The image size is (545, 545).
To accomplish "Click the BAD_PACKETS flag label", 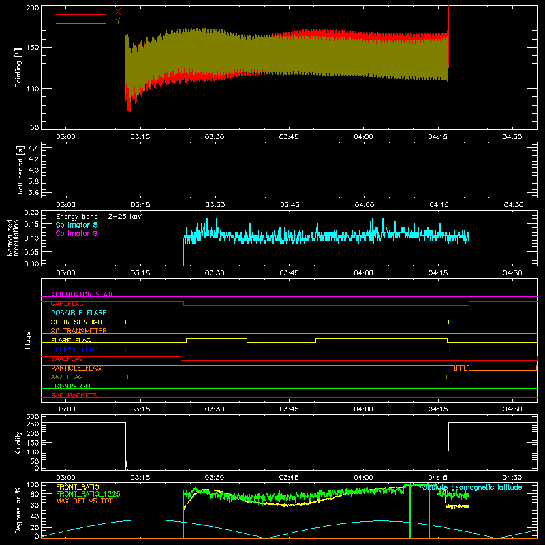I will [74, 395].
